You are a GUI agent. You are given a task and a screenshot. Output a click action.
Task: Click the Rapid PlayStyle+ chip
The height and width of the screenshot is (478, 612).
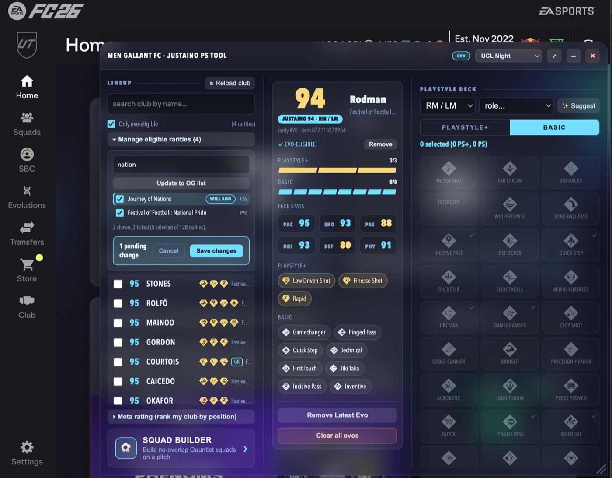[295, 299]
